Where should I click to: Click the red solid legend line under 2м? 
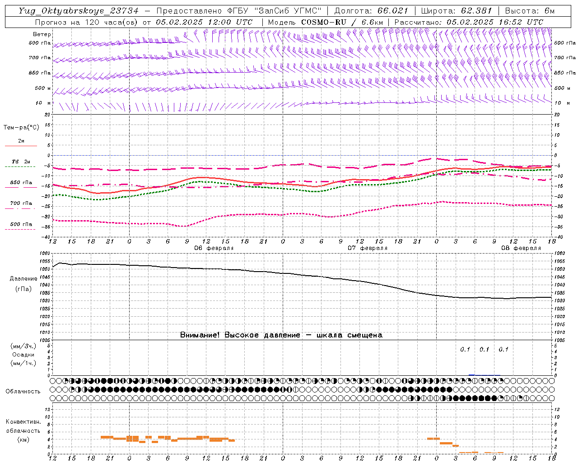[x=21, y=146]
